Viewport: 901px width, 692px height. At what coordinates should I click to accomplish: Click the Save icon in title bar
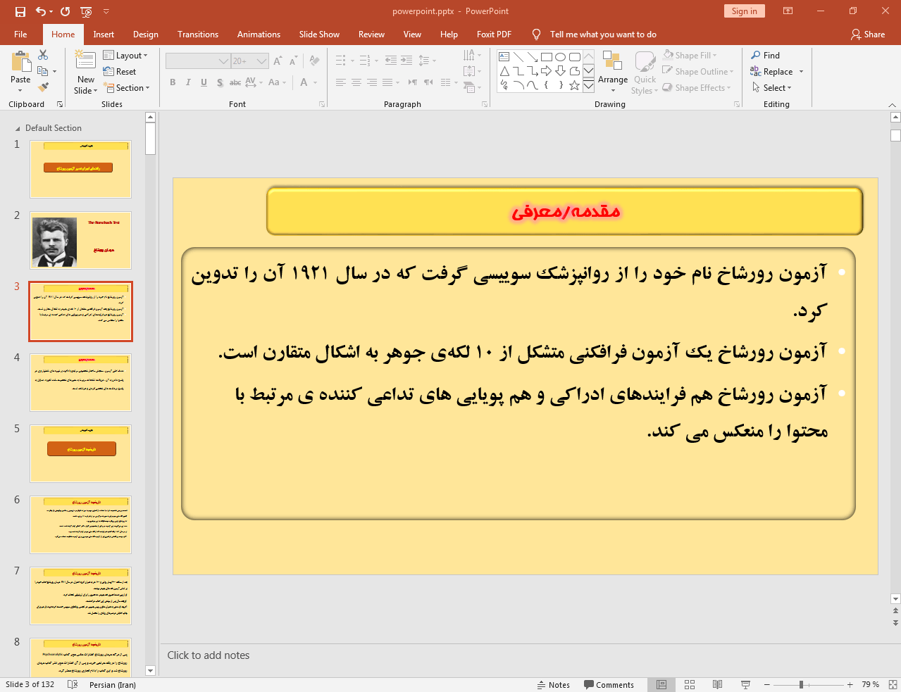click(x=20, y=11)
